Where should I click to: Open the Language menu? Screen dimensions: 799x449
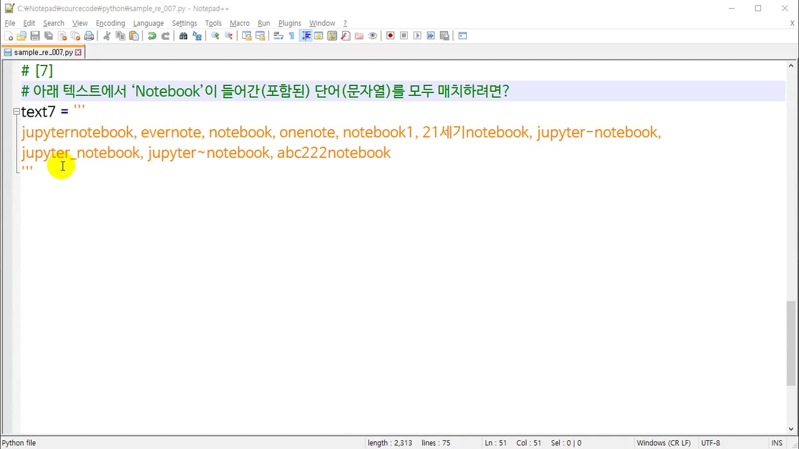148,23
